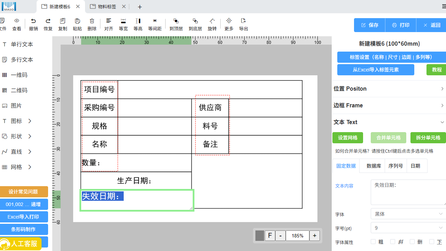The image size is (446, 251).
Task: Click the Undo (撤销) toolbar icon
Action: 33,21
